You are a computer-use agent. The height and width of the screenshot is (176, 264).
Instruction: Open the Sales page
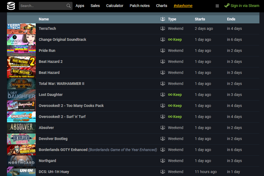click(95, 6)
